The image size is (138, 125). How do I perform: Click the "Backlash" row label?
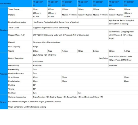point(12,93)
